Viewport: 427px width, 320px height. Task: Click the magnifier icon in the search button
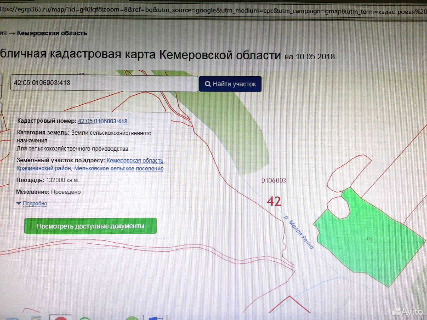click(208, 84)
